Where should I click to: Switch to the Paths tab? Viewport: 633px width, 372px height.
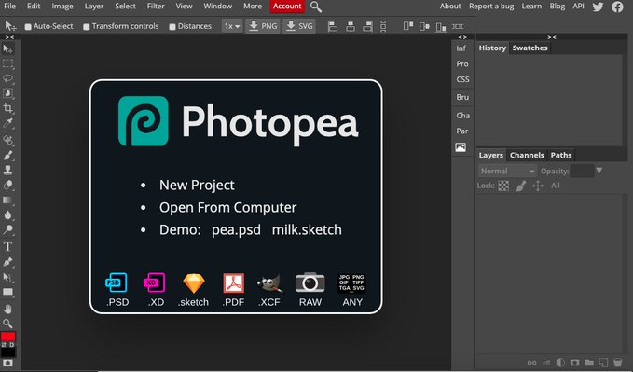[561, 155]
